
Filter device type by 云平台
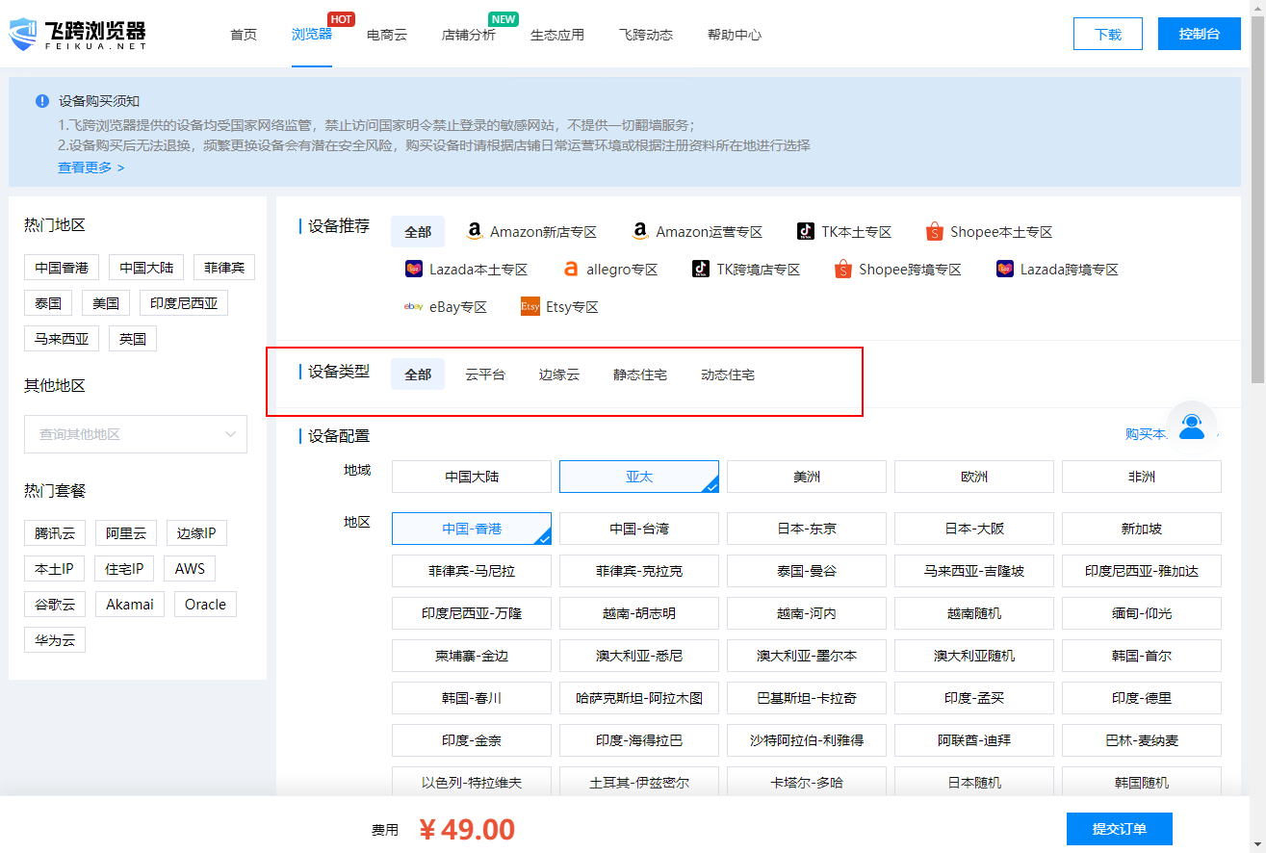485,375
